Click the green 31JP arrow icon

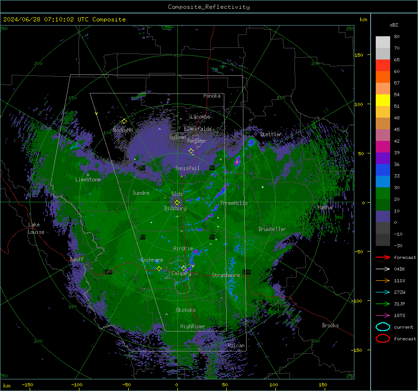[x=383, y=304]
